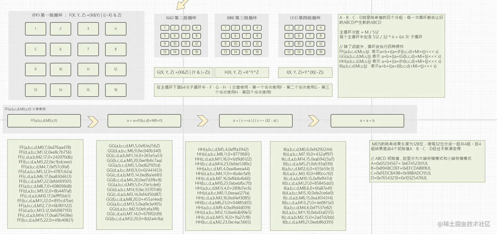Click the II(a,b,c,d,Mi,s,tj) definition line
Image resolution: width=497 pixels, height=234 pixels.
[x=388, y=66]
